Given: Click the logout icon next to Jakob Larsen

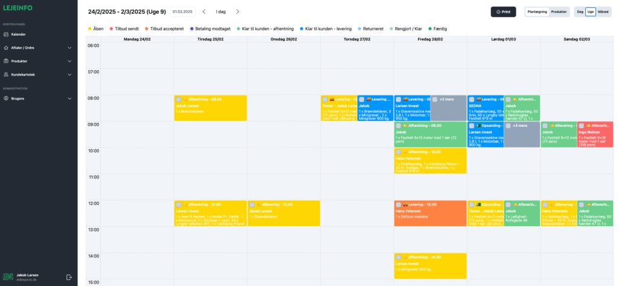Looking at the screenshot, I should (x=69, y=277).
